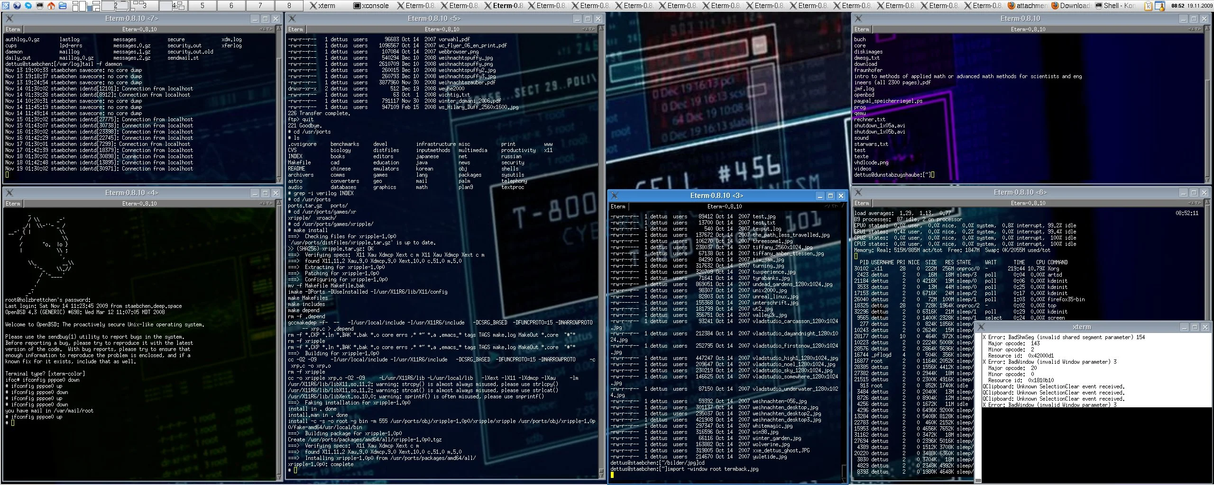
Task: Switch to virtual desktop 3 in pager
Action: tap(145, 6)
